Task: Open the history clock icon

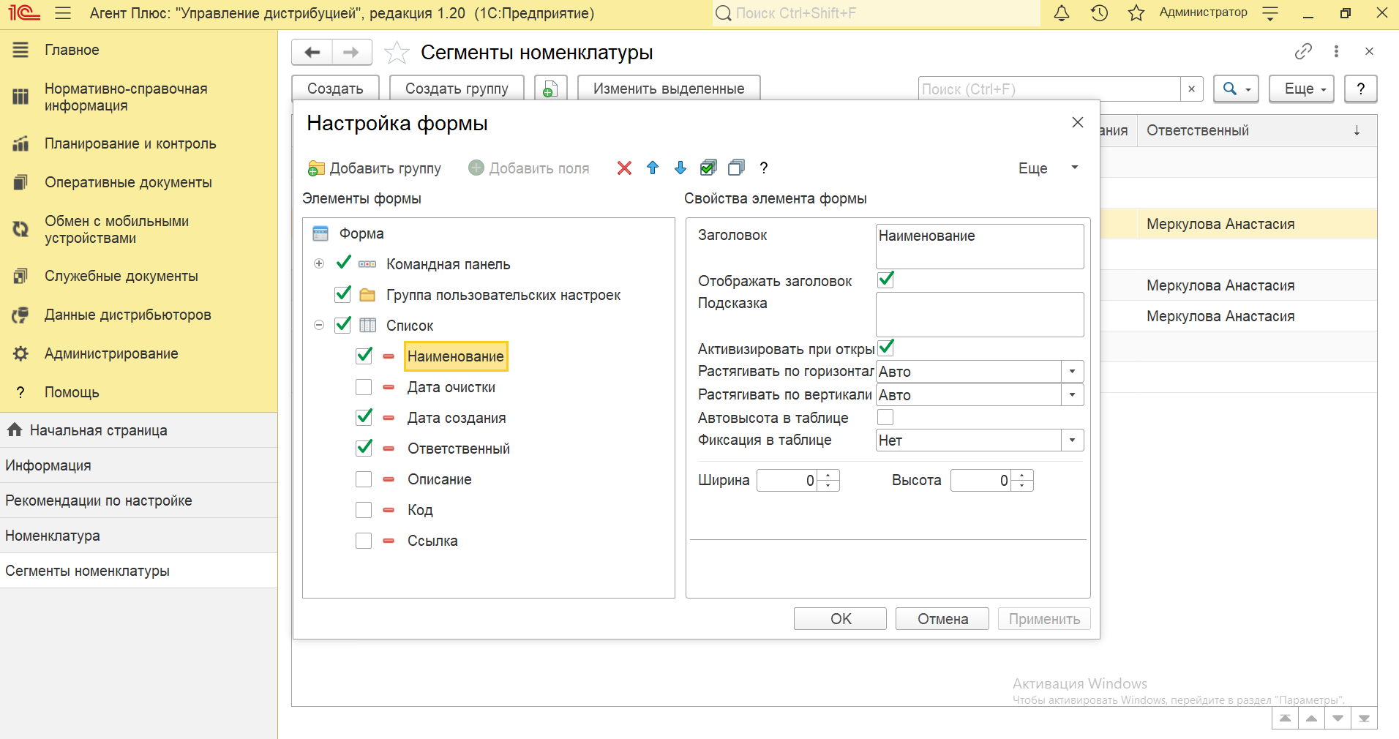Action: [x=1099, y=13]
